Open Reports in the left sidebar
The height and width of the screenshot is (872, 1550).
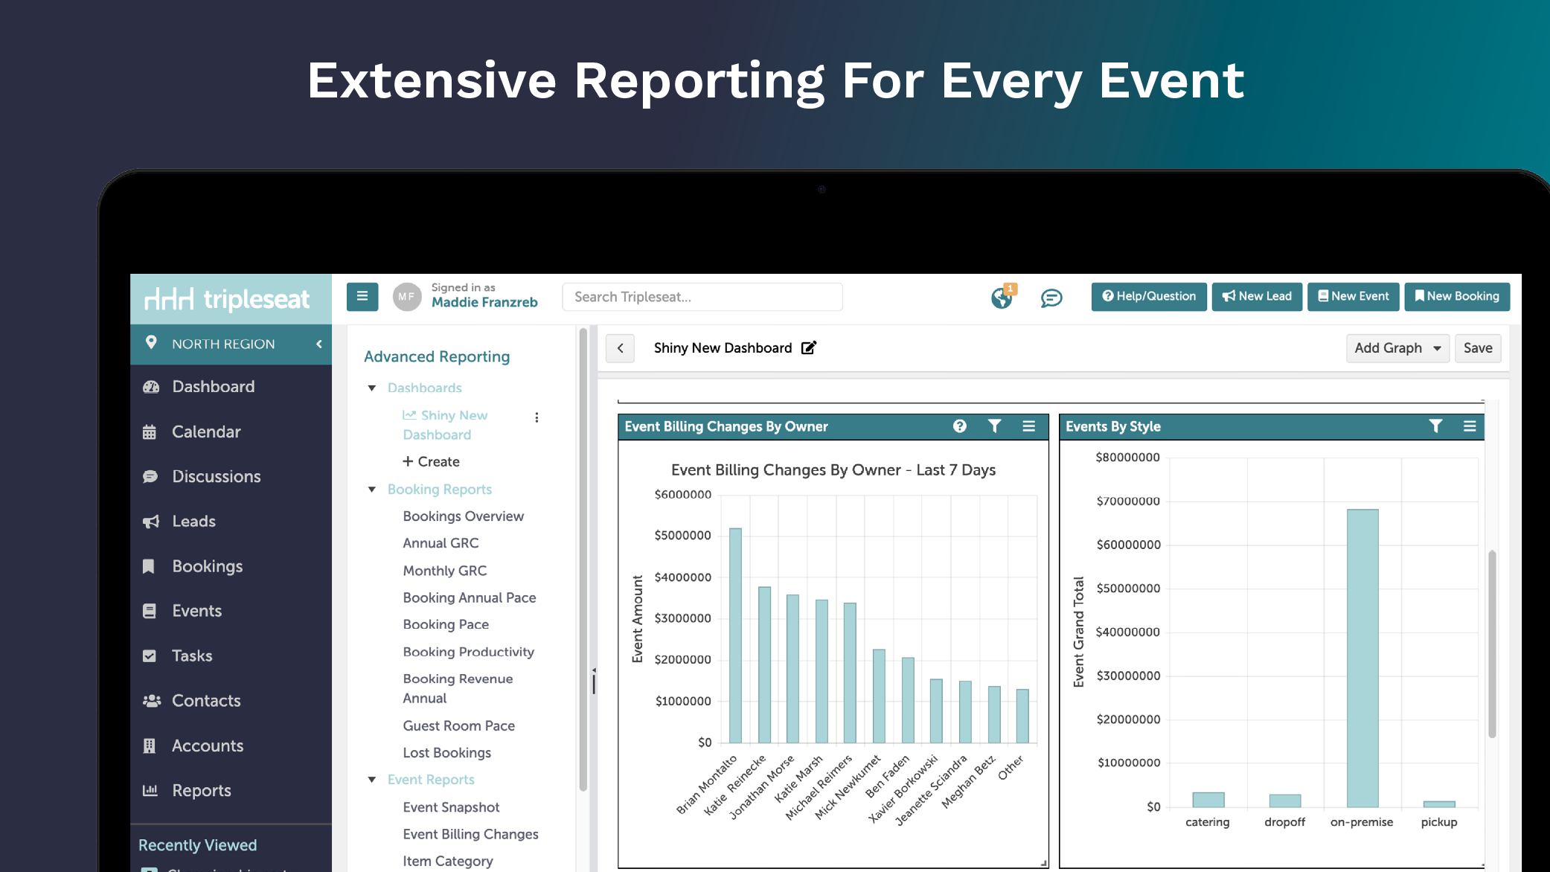pyautogui.click(x=202, y=790)
